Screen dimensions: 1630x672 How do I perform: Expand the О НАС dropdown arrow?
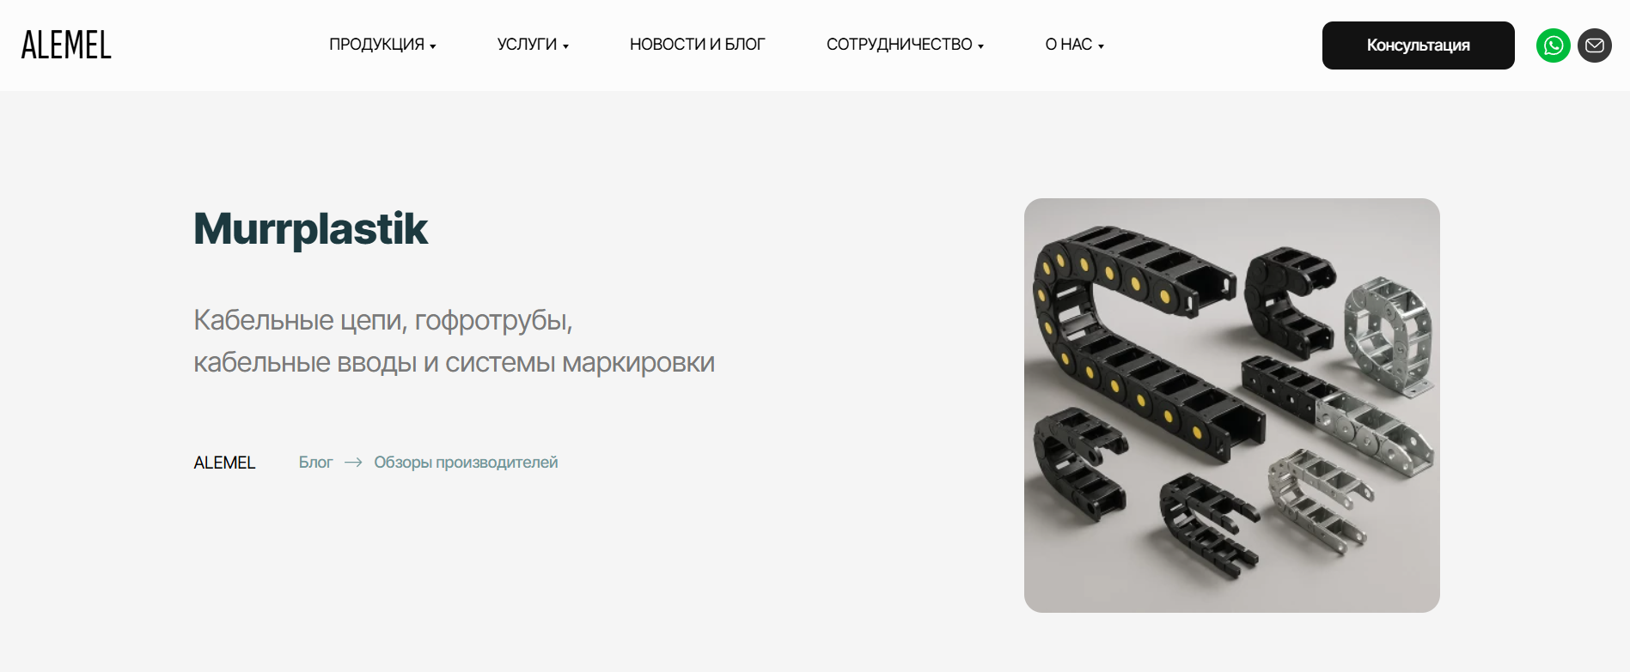[1101, 46]
